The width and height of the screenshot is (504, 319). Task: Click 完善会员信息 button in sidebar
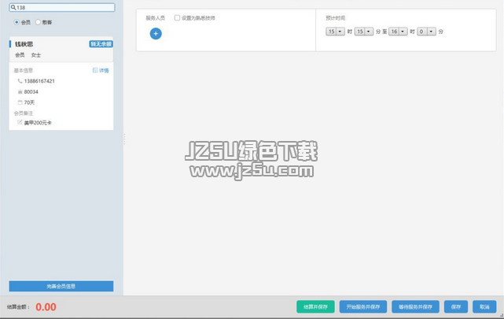(x=61, y=285)
